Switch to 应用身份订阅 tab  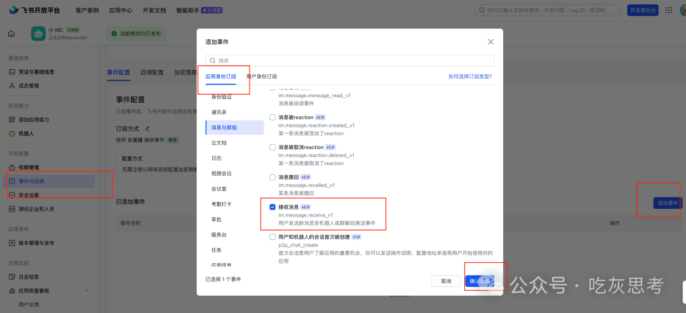(x=220, y=76)
